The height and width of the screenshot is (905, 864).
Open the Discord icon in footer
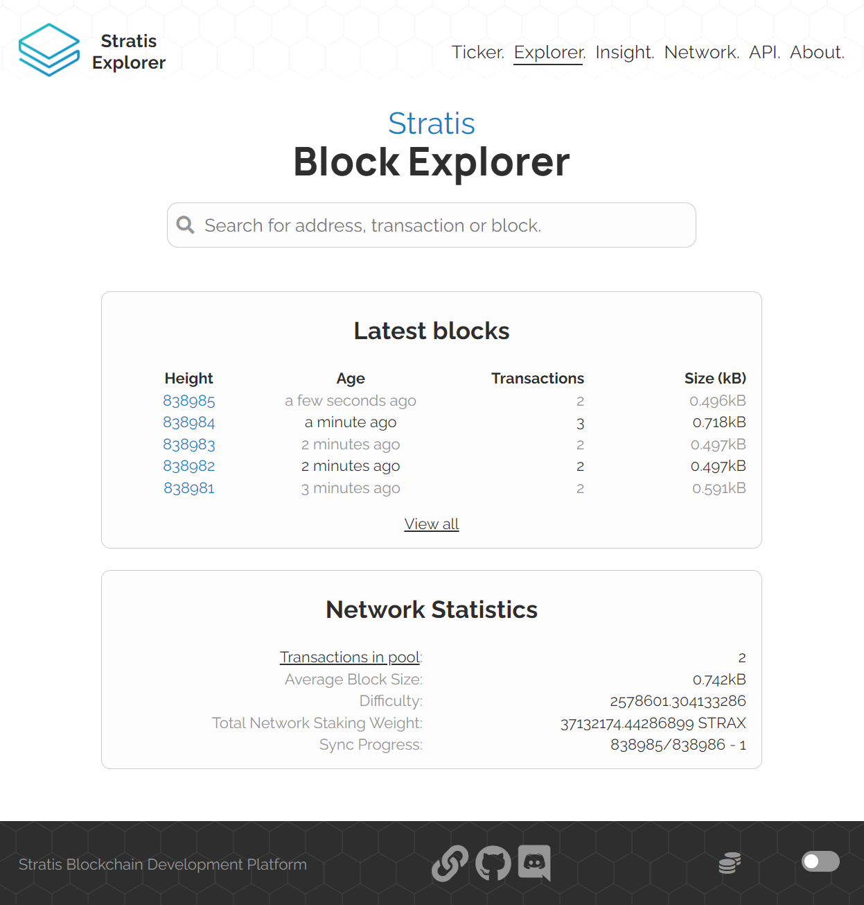coord(534,863)
